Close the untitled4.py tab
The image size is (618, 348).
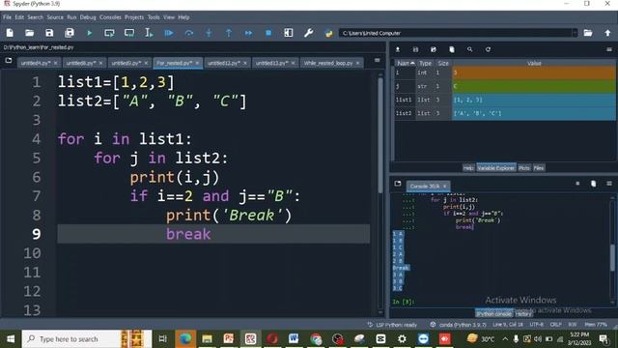click(56, 63)
